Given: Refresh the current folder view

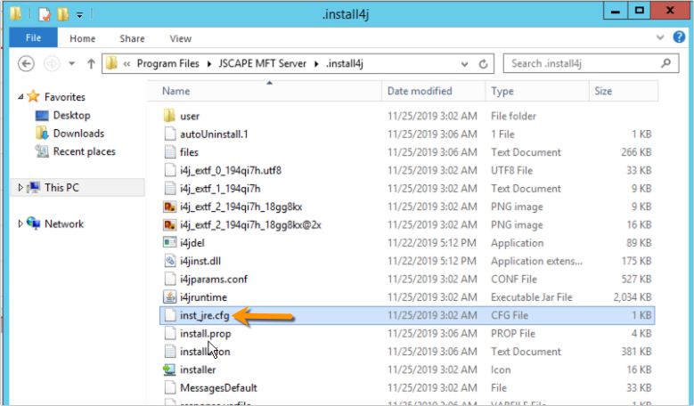Looking at the screenshot, I should [484, 64].
